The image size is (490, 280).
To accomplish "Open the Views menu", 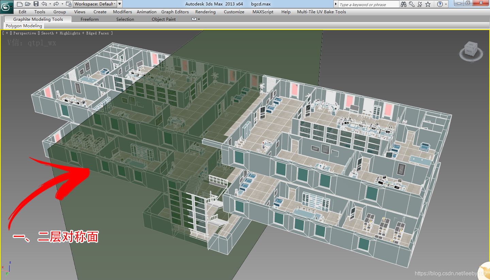I will (x=80, y=12).
